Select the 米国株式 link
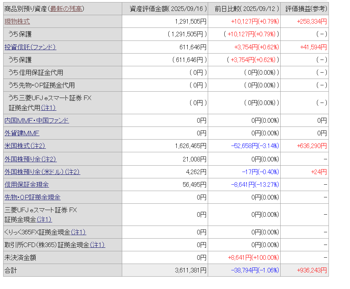The width and height of the screenshot is (350, 289). pos(25,146)
